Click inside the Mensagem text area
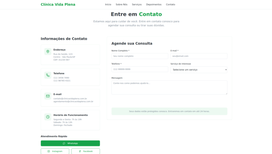 169,87
